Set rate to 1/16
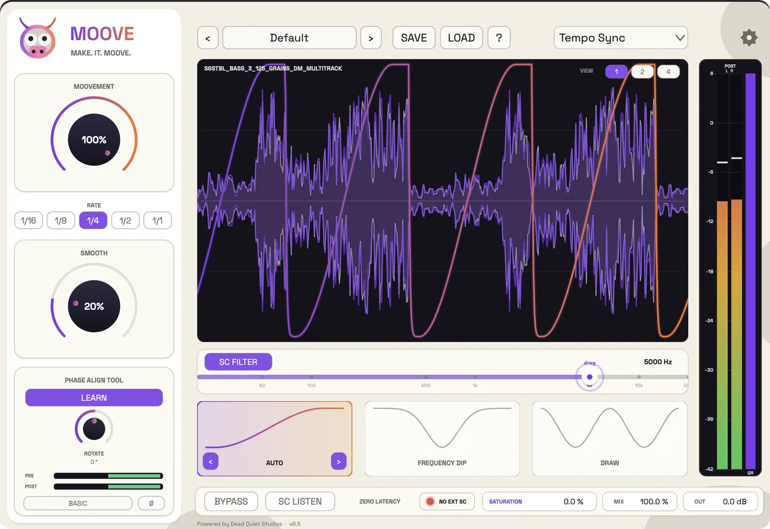The height and width of the screenshot is (529, 770). [x=29, y=221]
